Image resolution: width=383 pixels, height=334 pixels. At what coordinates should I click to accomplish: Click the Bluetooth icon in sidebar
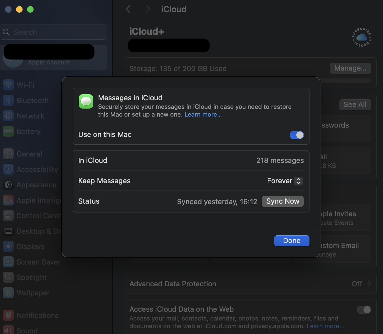click(8, 100)
